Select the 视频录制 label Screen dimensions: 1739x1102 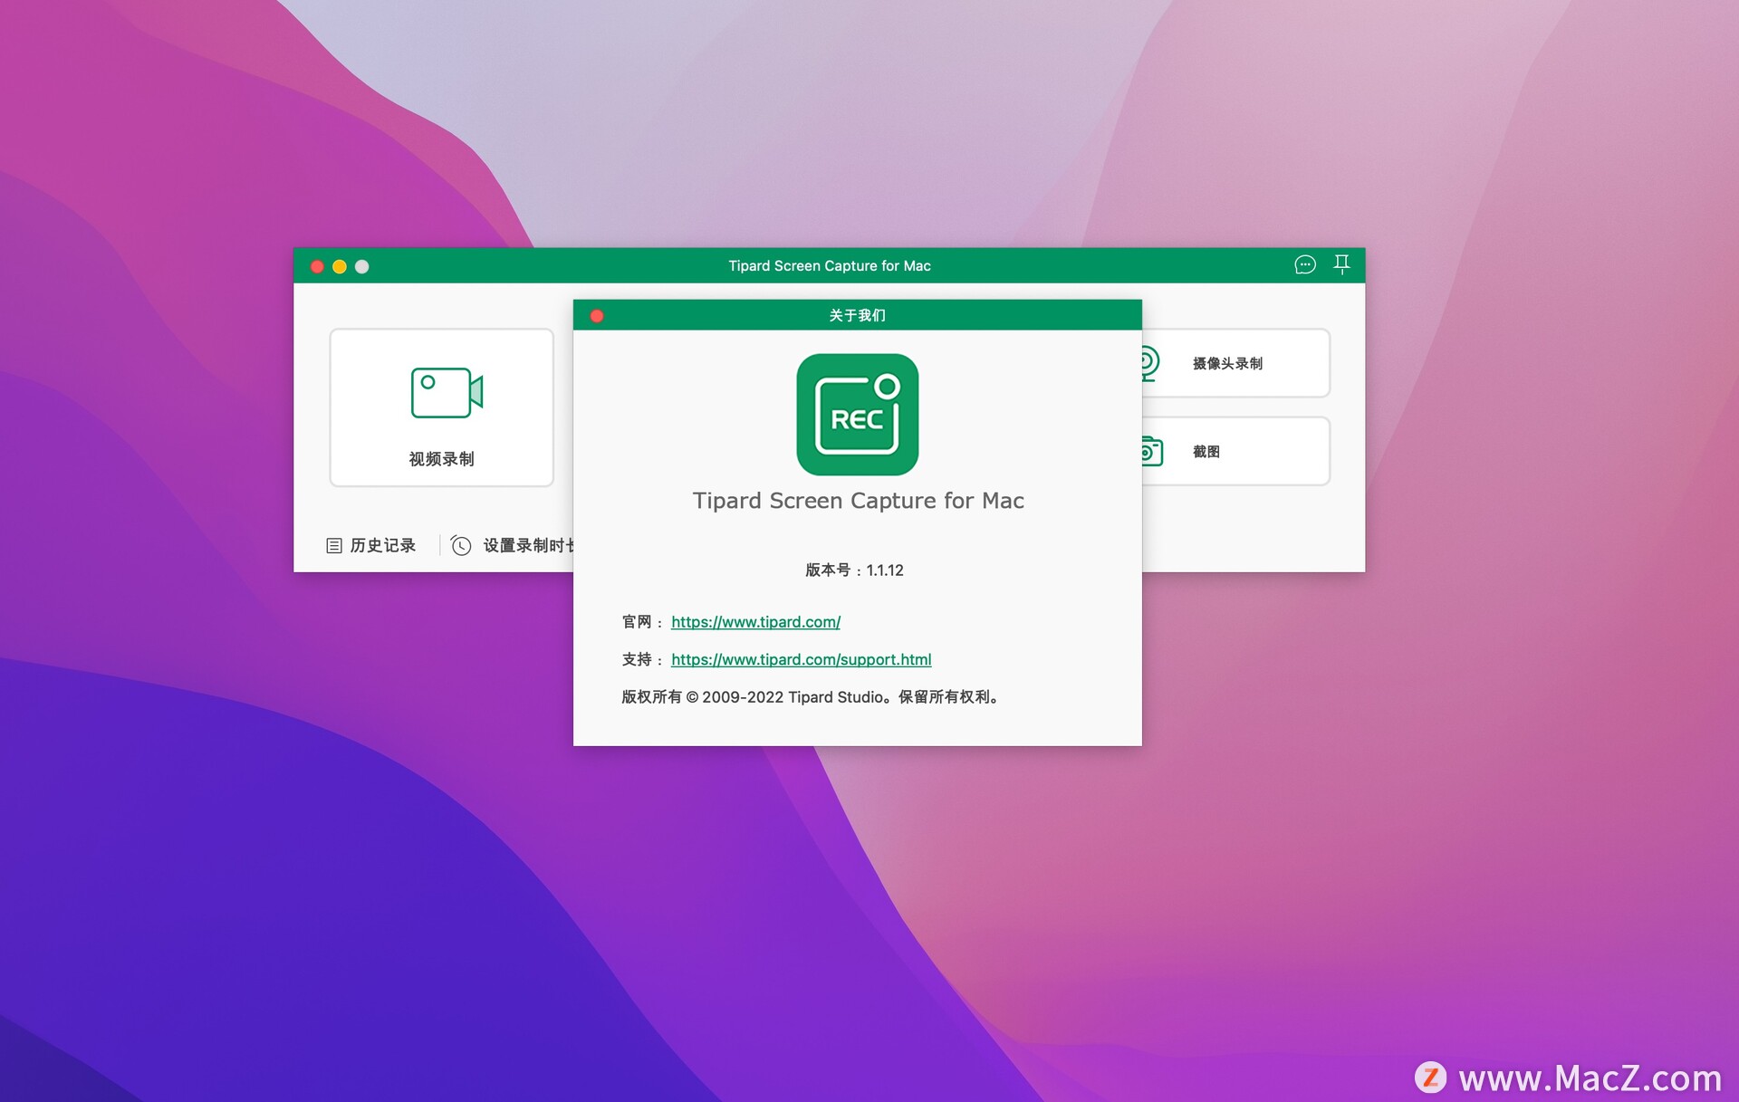[441, 459]
